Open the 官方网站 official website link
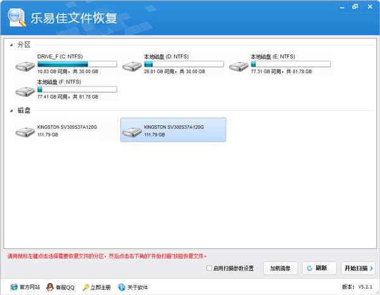 click(x=25, y=287)
